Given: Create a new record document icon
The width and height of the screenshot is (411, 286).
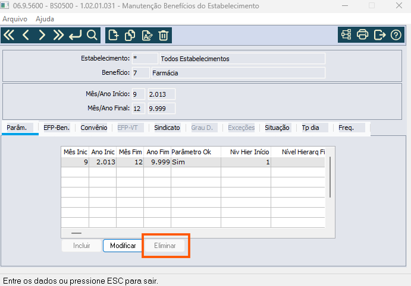Looking at the screenshot, I should click(x=114, y=35).
